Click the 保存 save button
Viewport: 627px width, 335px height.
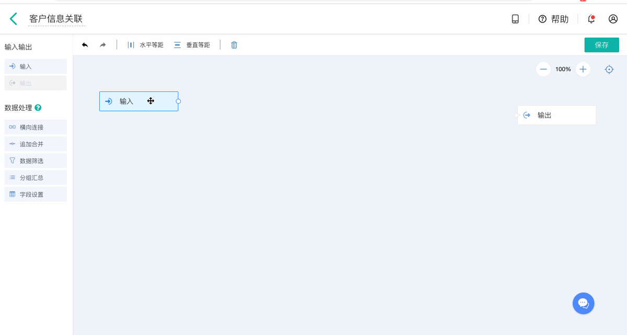[601, 45]
